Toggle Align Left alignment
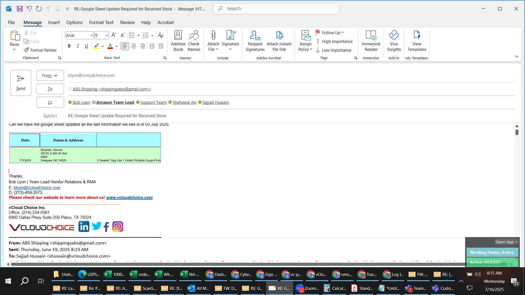This screenshot has width=525, height=295. pyautogui.click(x=125, y=46)
